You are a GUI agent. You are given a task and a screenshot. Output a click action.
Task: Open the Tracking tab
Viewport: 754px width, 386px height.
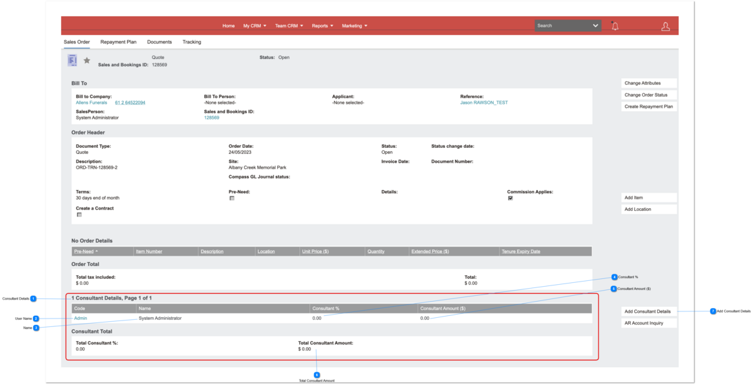(191, 42)
